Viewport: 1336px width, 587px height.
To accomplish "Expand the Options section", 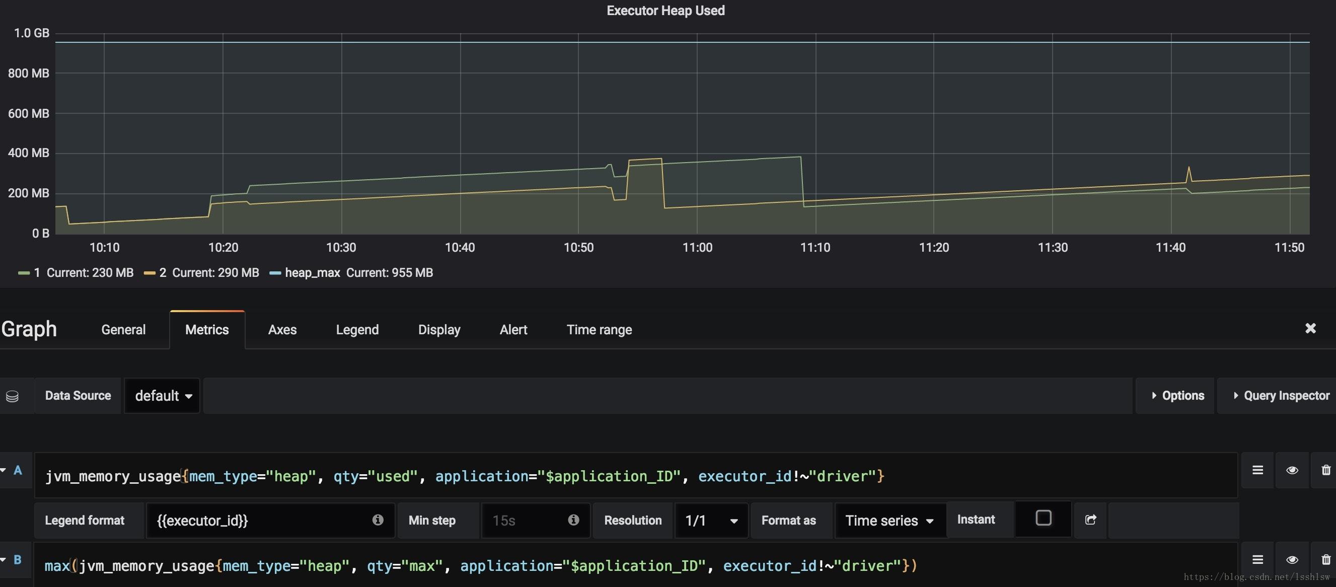I will [x=1177, y=396].
